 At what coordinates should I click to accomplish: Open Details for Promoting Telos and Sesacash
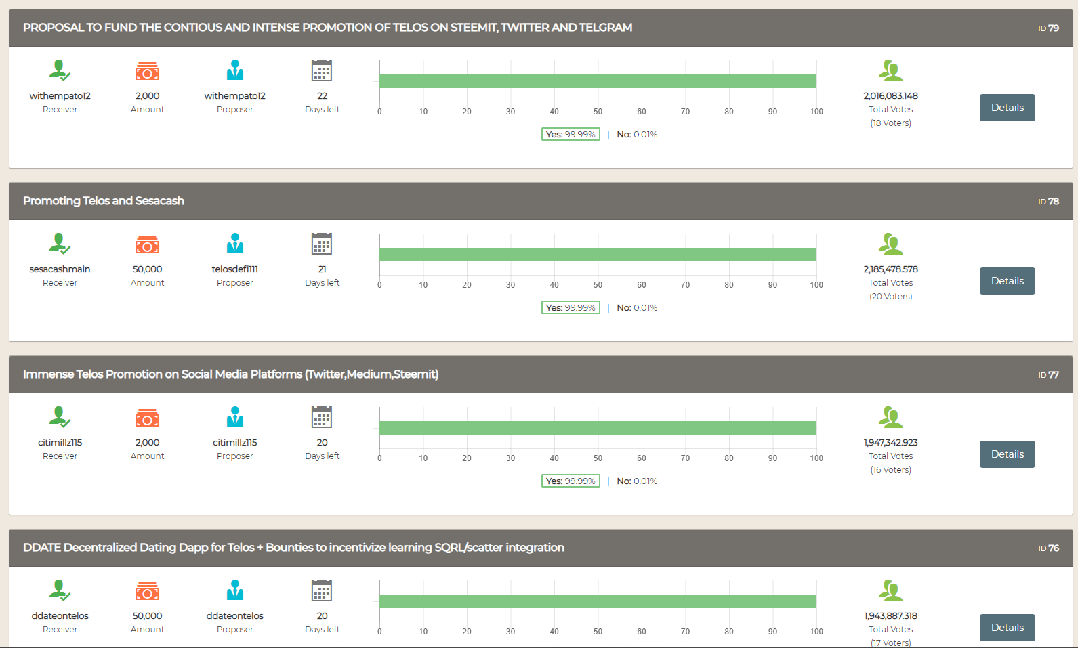1007,281
